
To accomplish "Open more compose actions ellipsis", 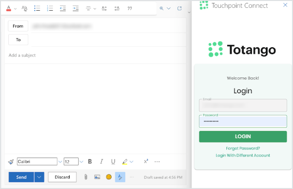I will (x=132, y=177).
